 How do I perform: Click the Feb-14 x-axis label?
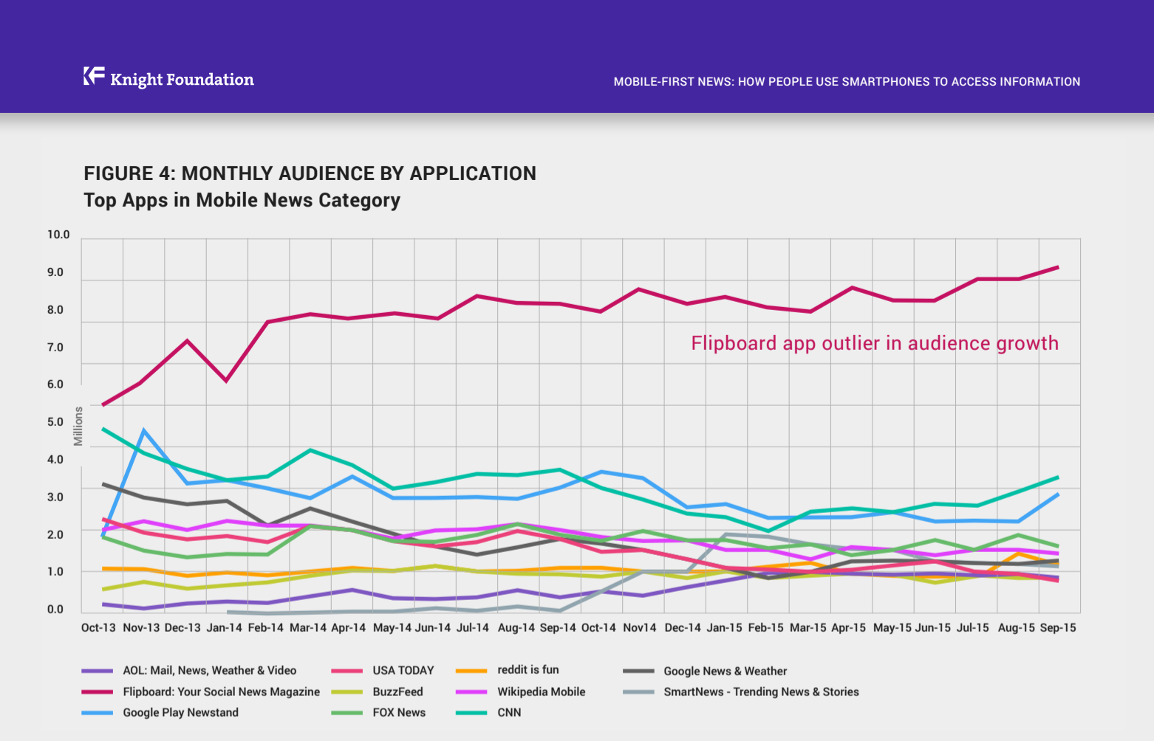tap(266, 627)
